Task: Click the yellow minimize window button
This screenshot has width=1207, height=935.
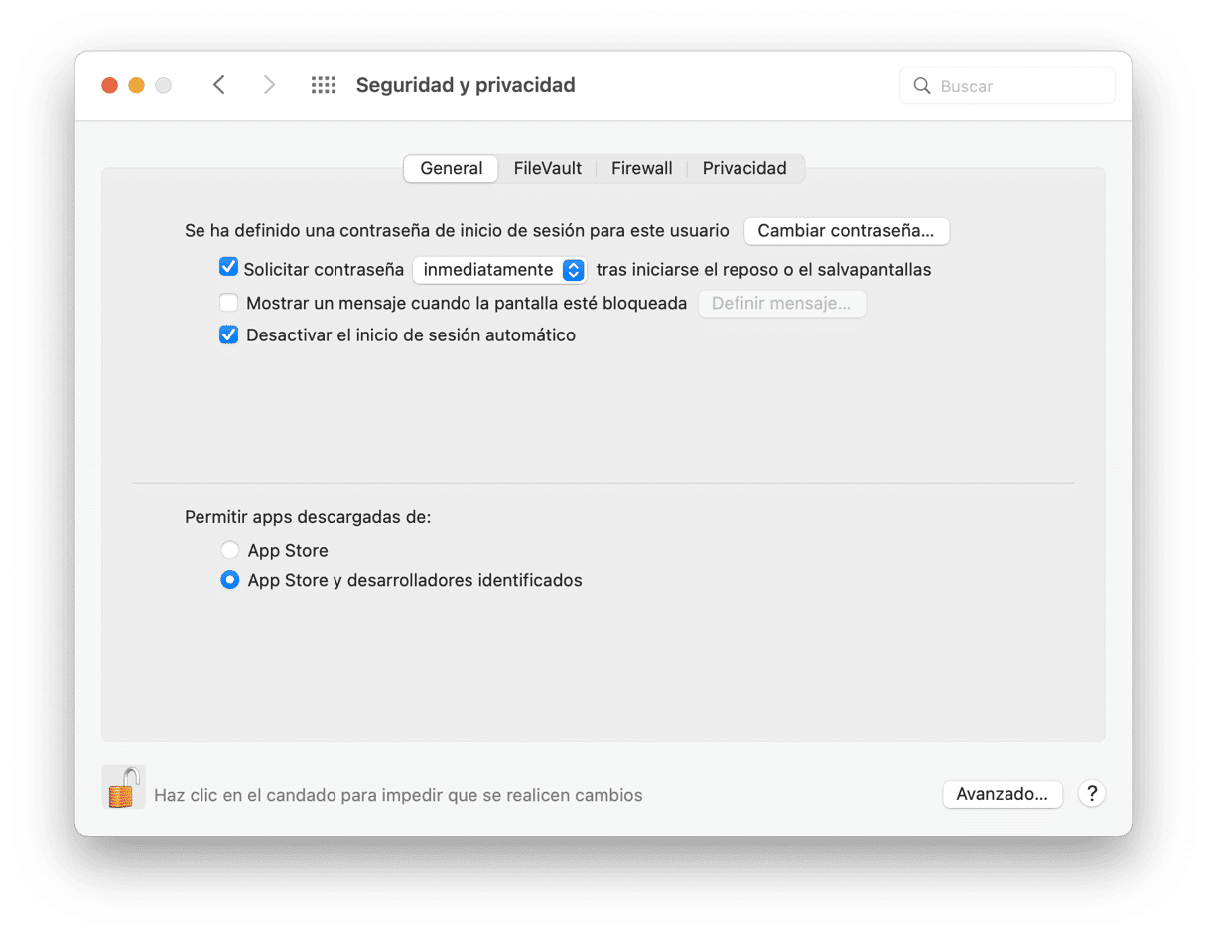Action: [x=136, y=86]
